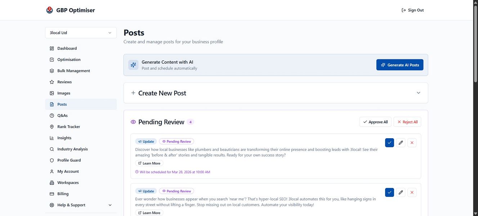The image size is (478, 216).
Task: Edit the 'Discover how local businesses' post
Action: pyautogui.click(x=401, y=143)
